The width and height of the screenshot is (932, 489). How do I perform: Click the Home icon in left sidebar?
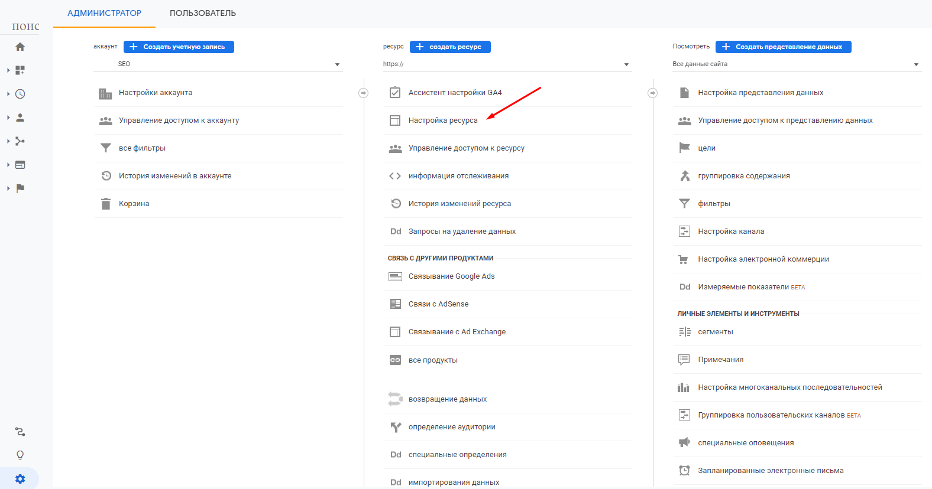20,47
